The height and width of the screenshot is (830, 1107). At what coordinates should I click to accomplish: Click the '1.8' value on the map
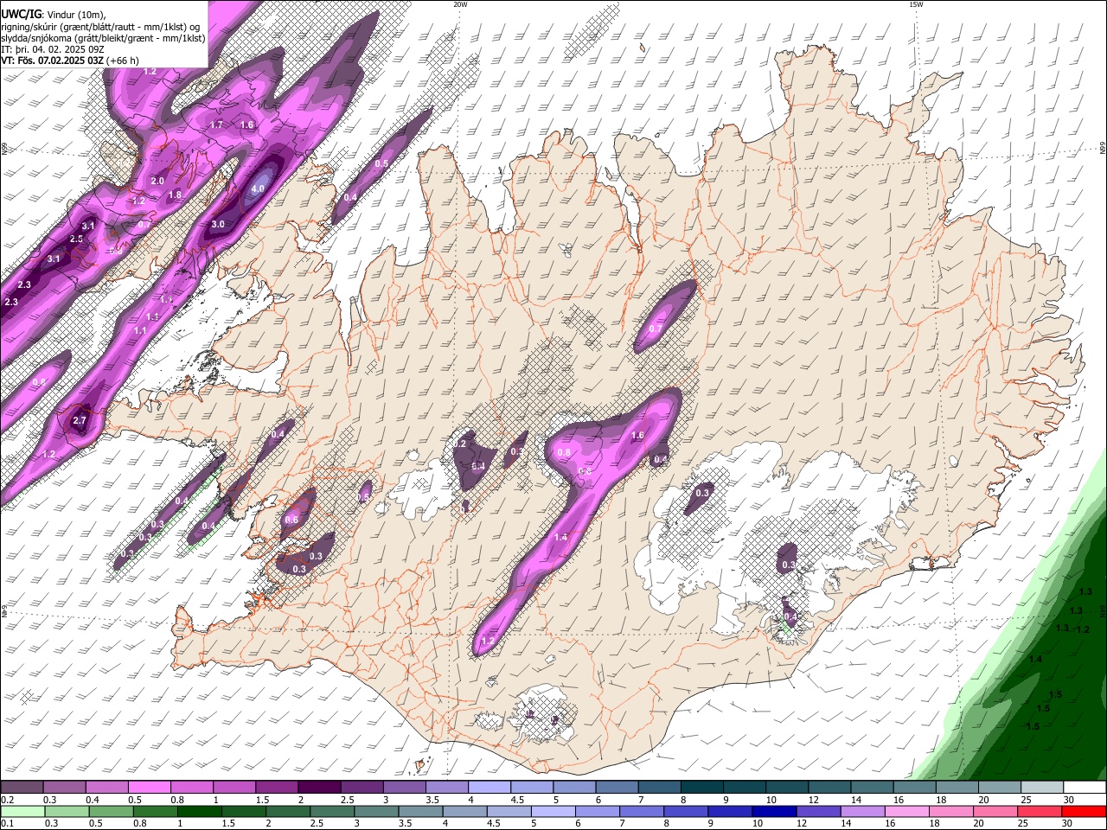(175, 195)
